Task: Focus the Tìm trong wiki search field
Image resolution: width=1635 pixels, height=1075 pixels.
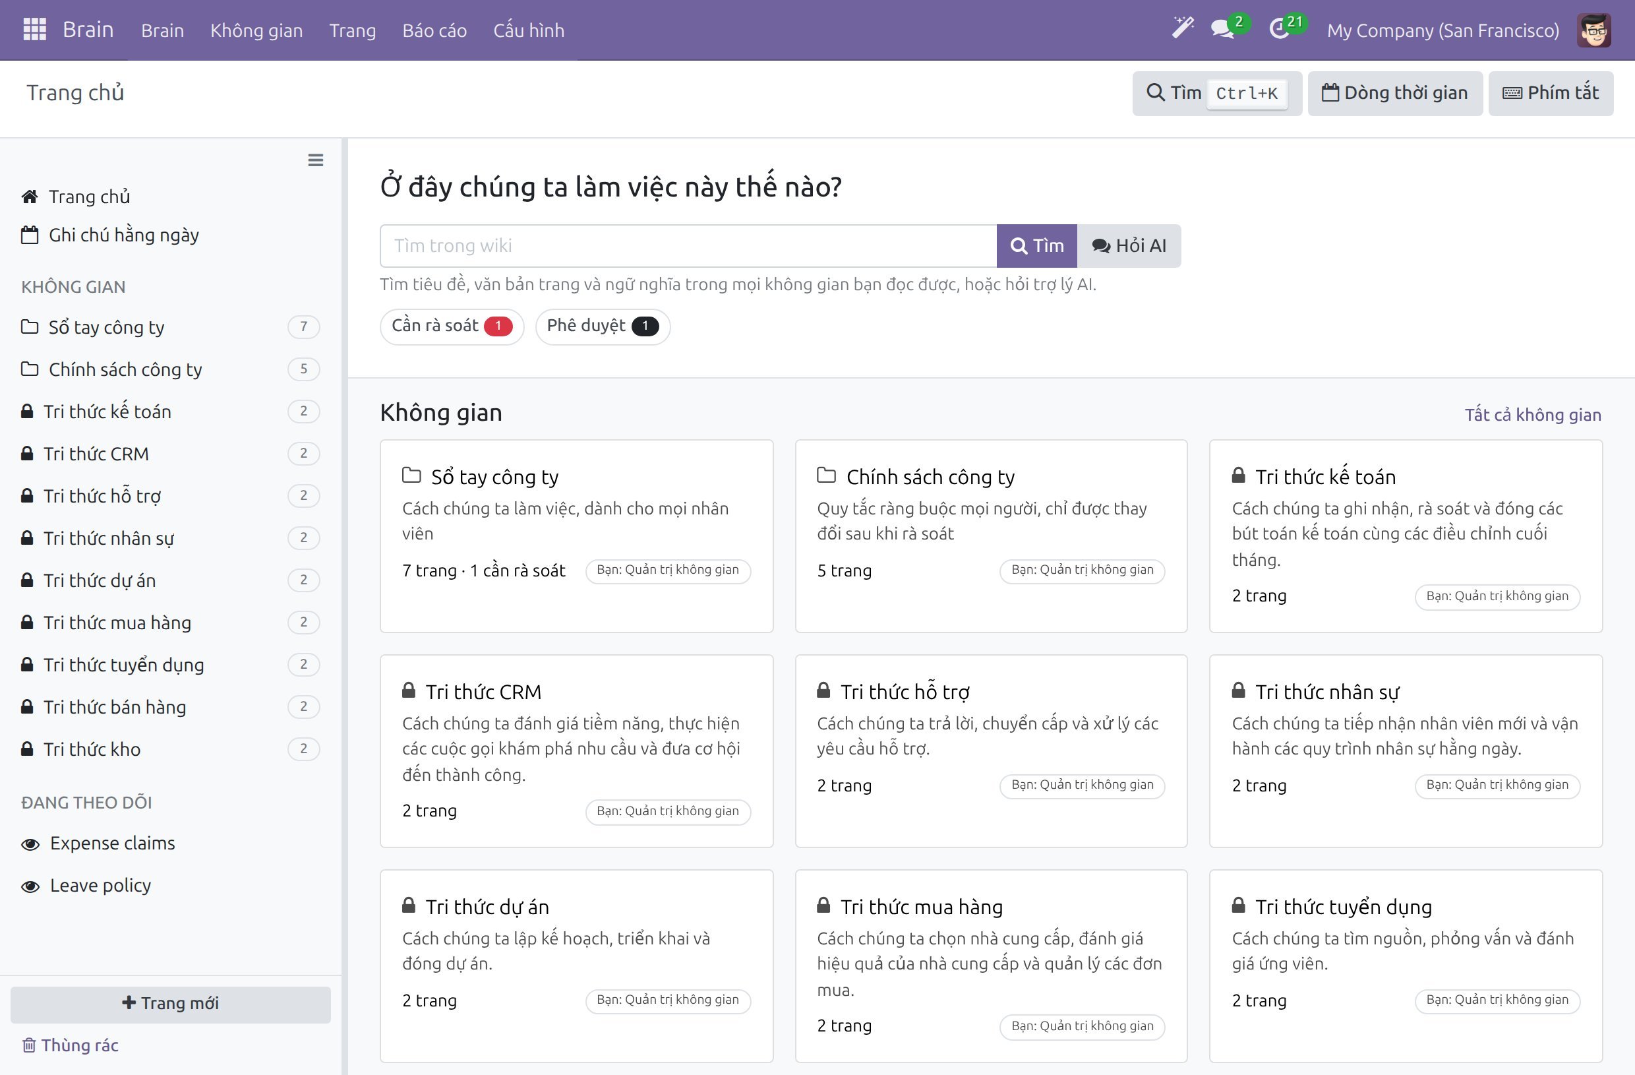Action: point(688,245)
